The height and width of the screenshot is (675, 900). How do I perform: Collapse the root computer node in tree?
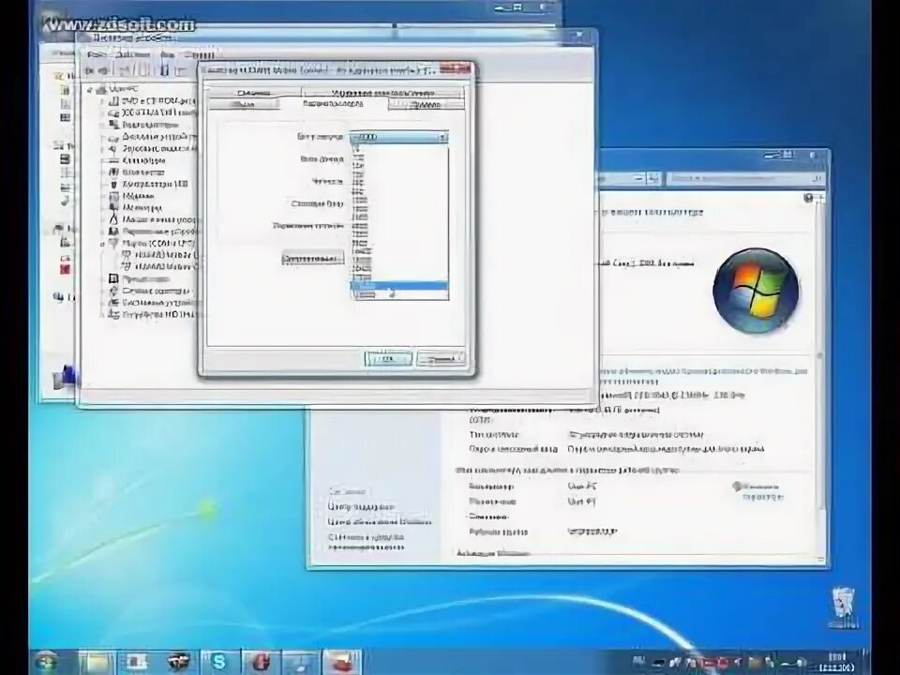(90, 89)
